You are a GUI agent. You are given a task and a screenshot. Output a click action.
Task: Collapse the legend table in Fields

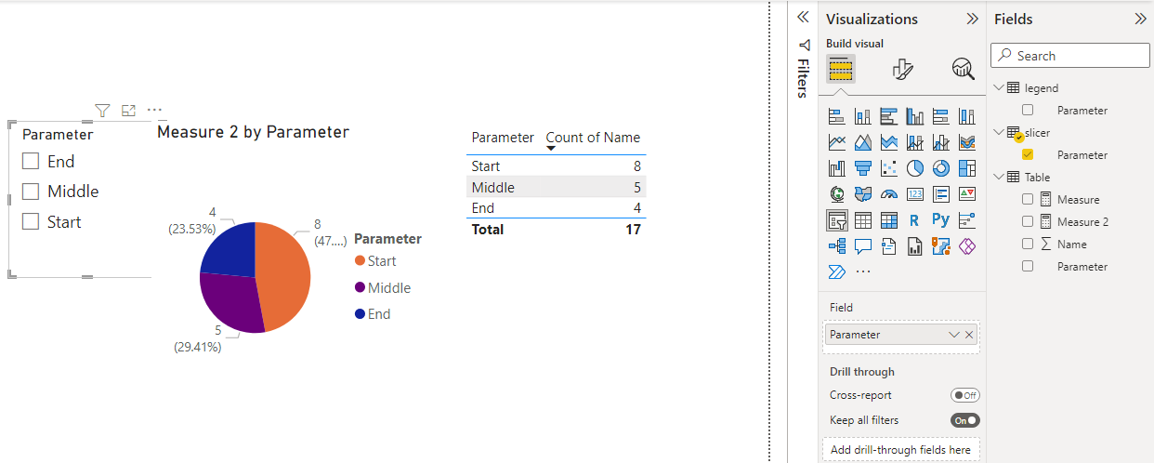click(x=999, y=87)
